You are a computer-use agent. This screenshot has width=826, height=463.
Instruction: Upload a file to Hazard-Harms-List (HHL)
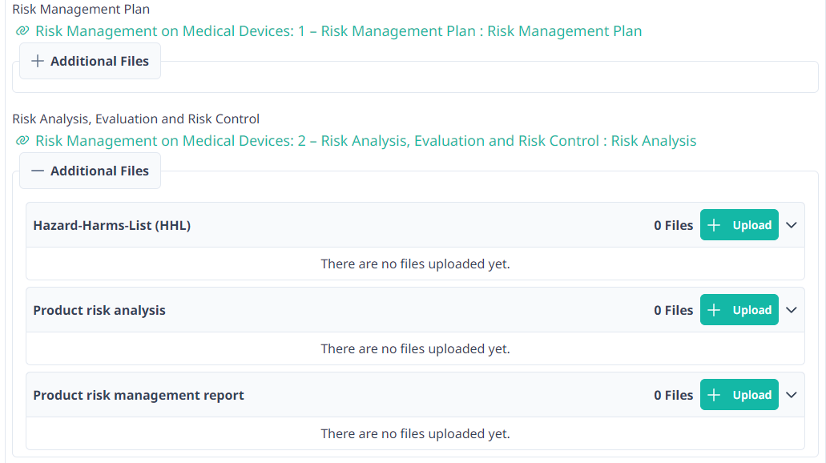coord(739,224)
